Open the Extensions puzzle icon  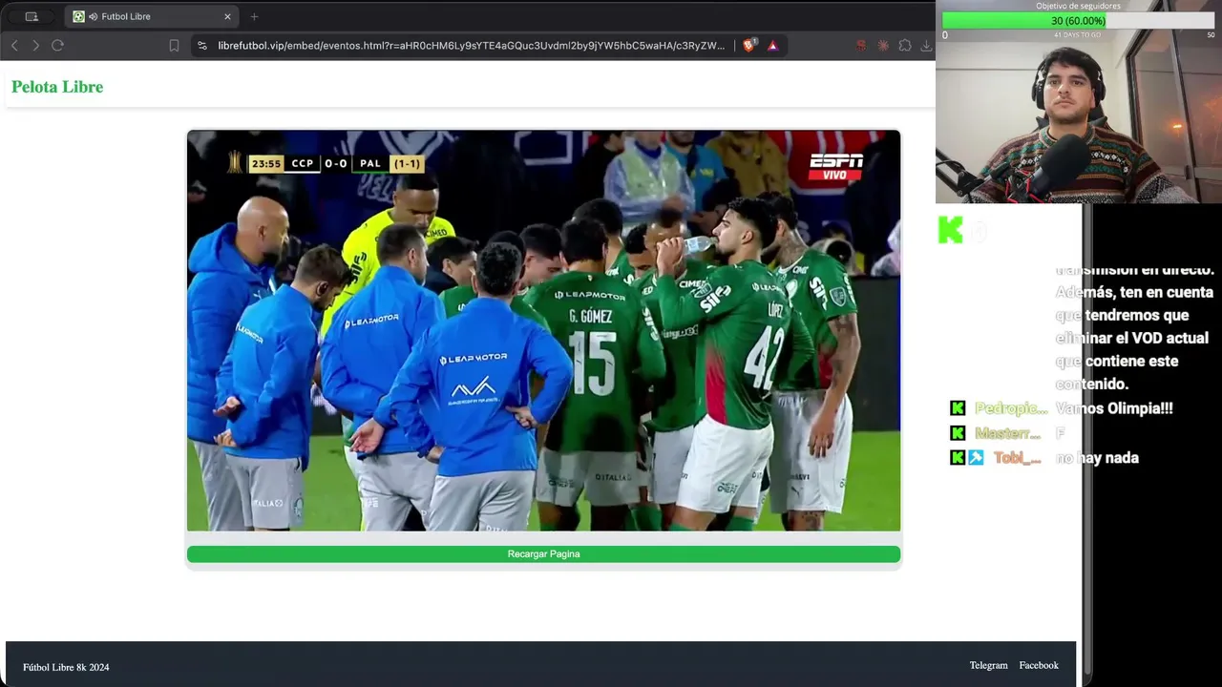click(x=905, y=45)
